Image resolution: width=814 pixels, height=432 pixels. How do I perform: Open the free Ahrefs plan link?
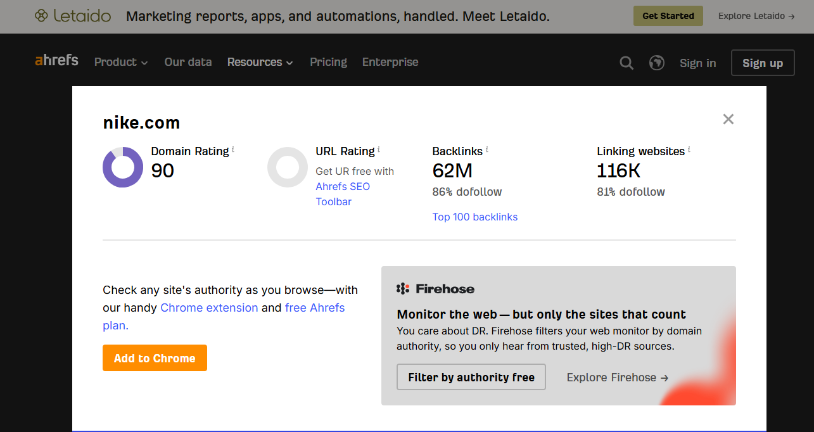(315, 308)
